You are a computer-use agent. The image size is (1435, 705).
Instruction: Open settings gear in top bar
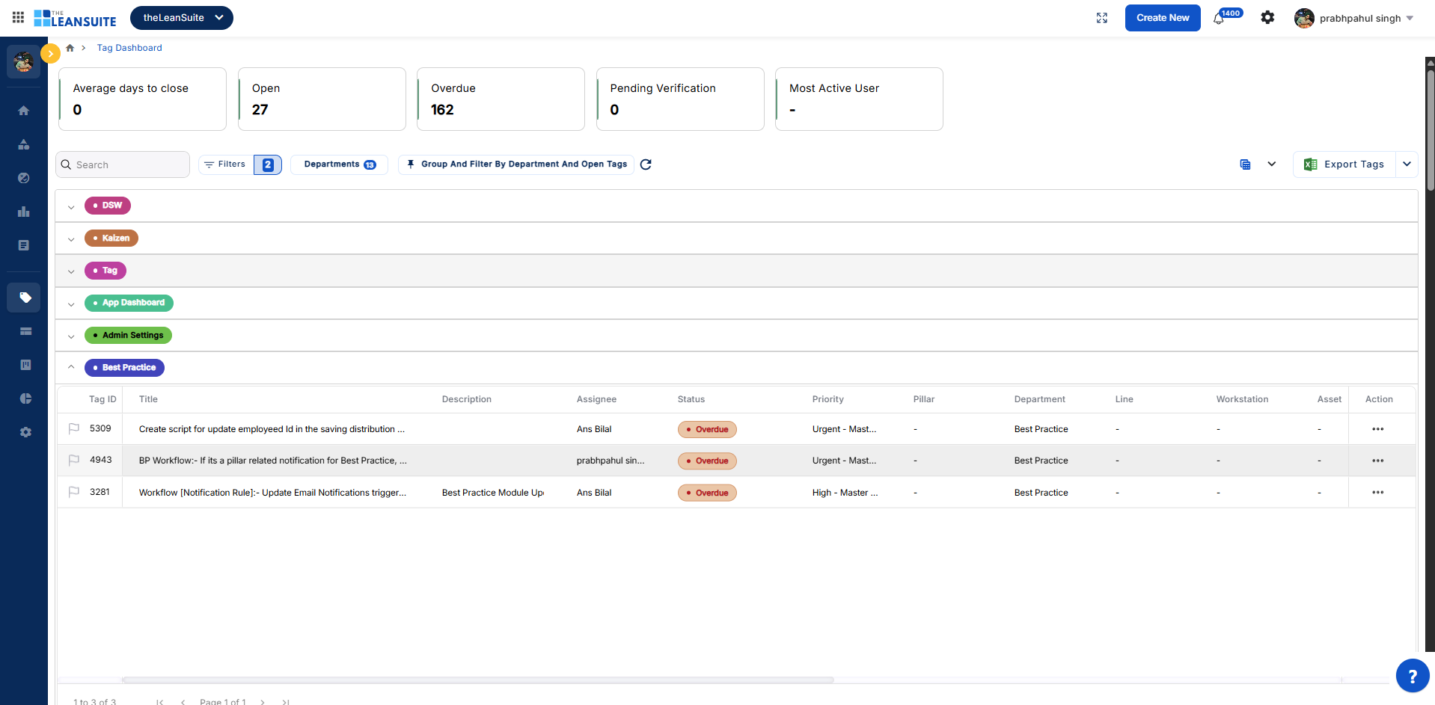coord(1267,17)
